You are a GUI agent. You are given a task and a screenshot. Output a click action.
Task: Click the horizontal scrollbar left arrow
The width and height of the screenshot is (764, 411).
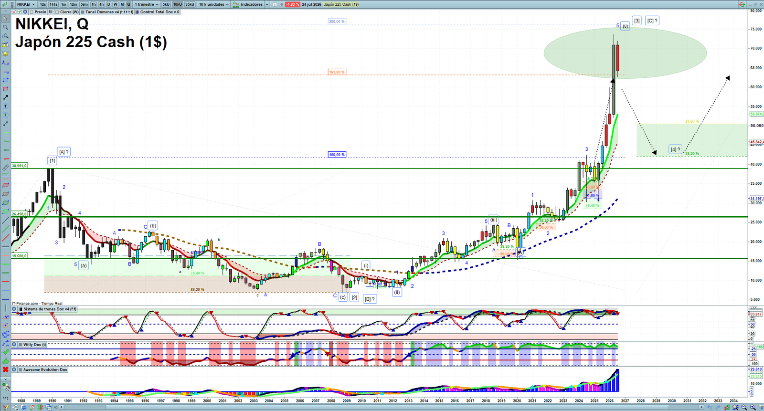(x=61, y=407)
